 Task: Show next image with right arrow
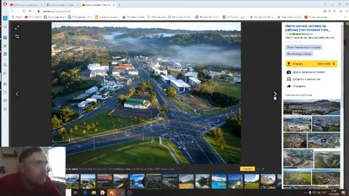click(x=275, y=94)
